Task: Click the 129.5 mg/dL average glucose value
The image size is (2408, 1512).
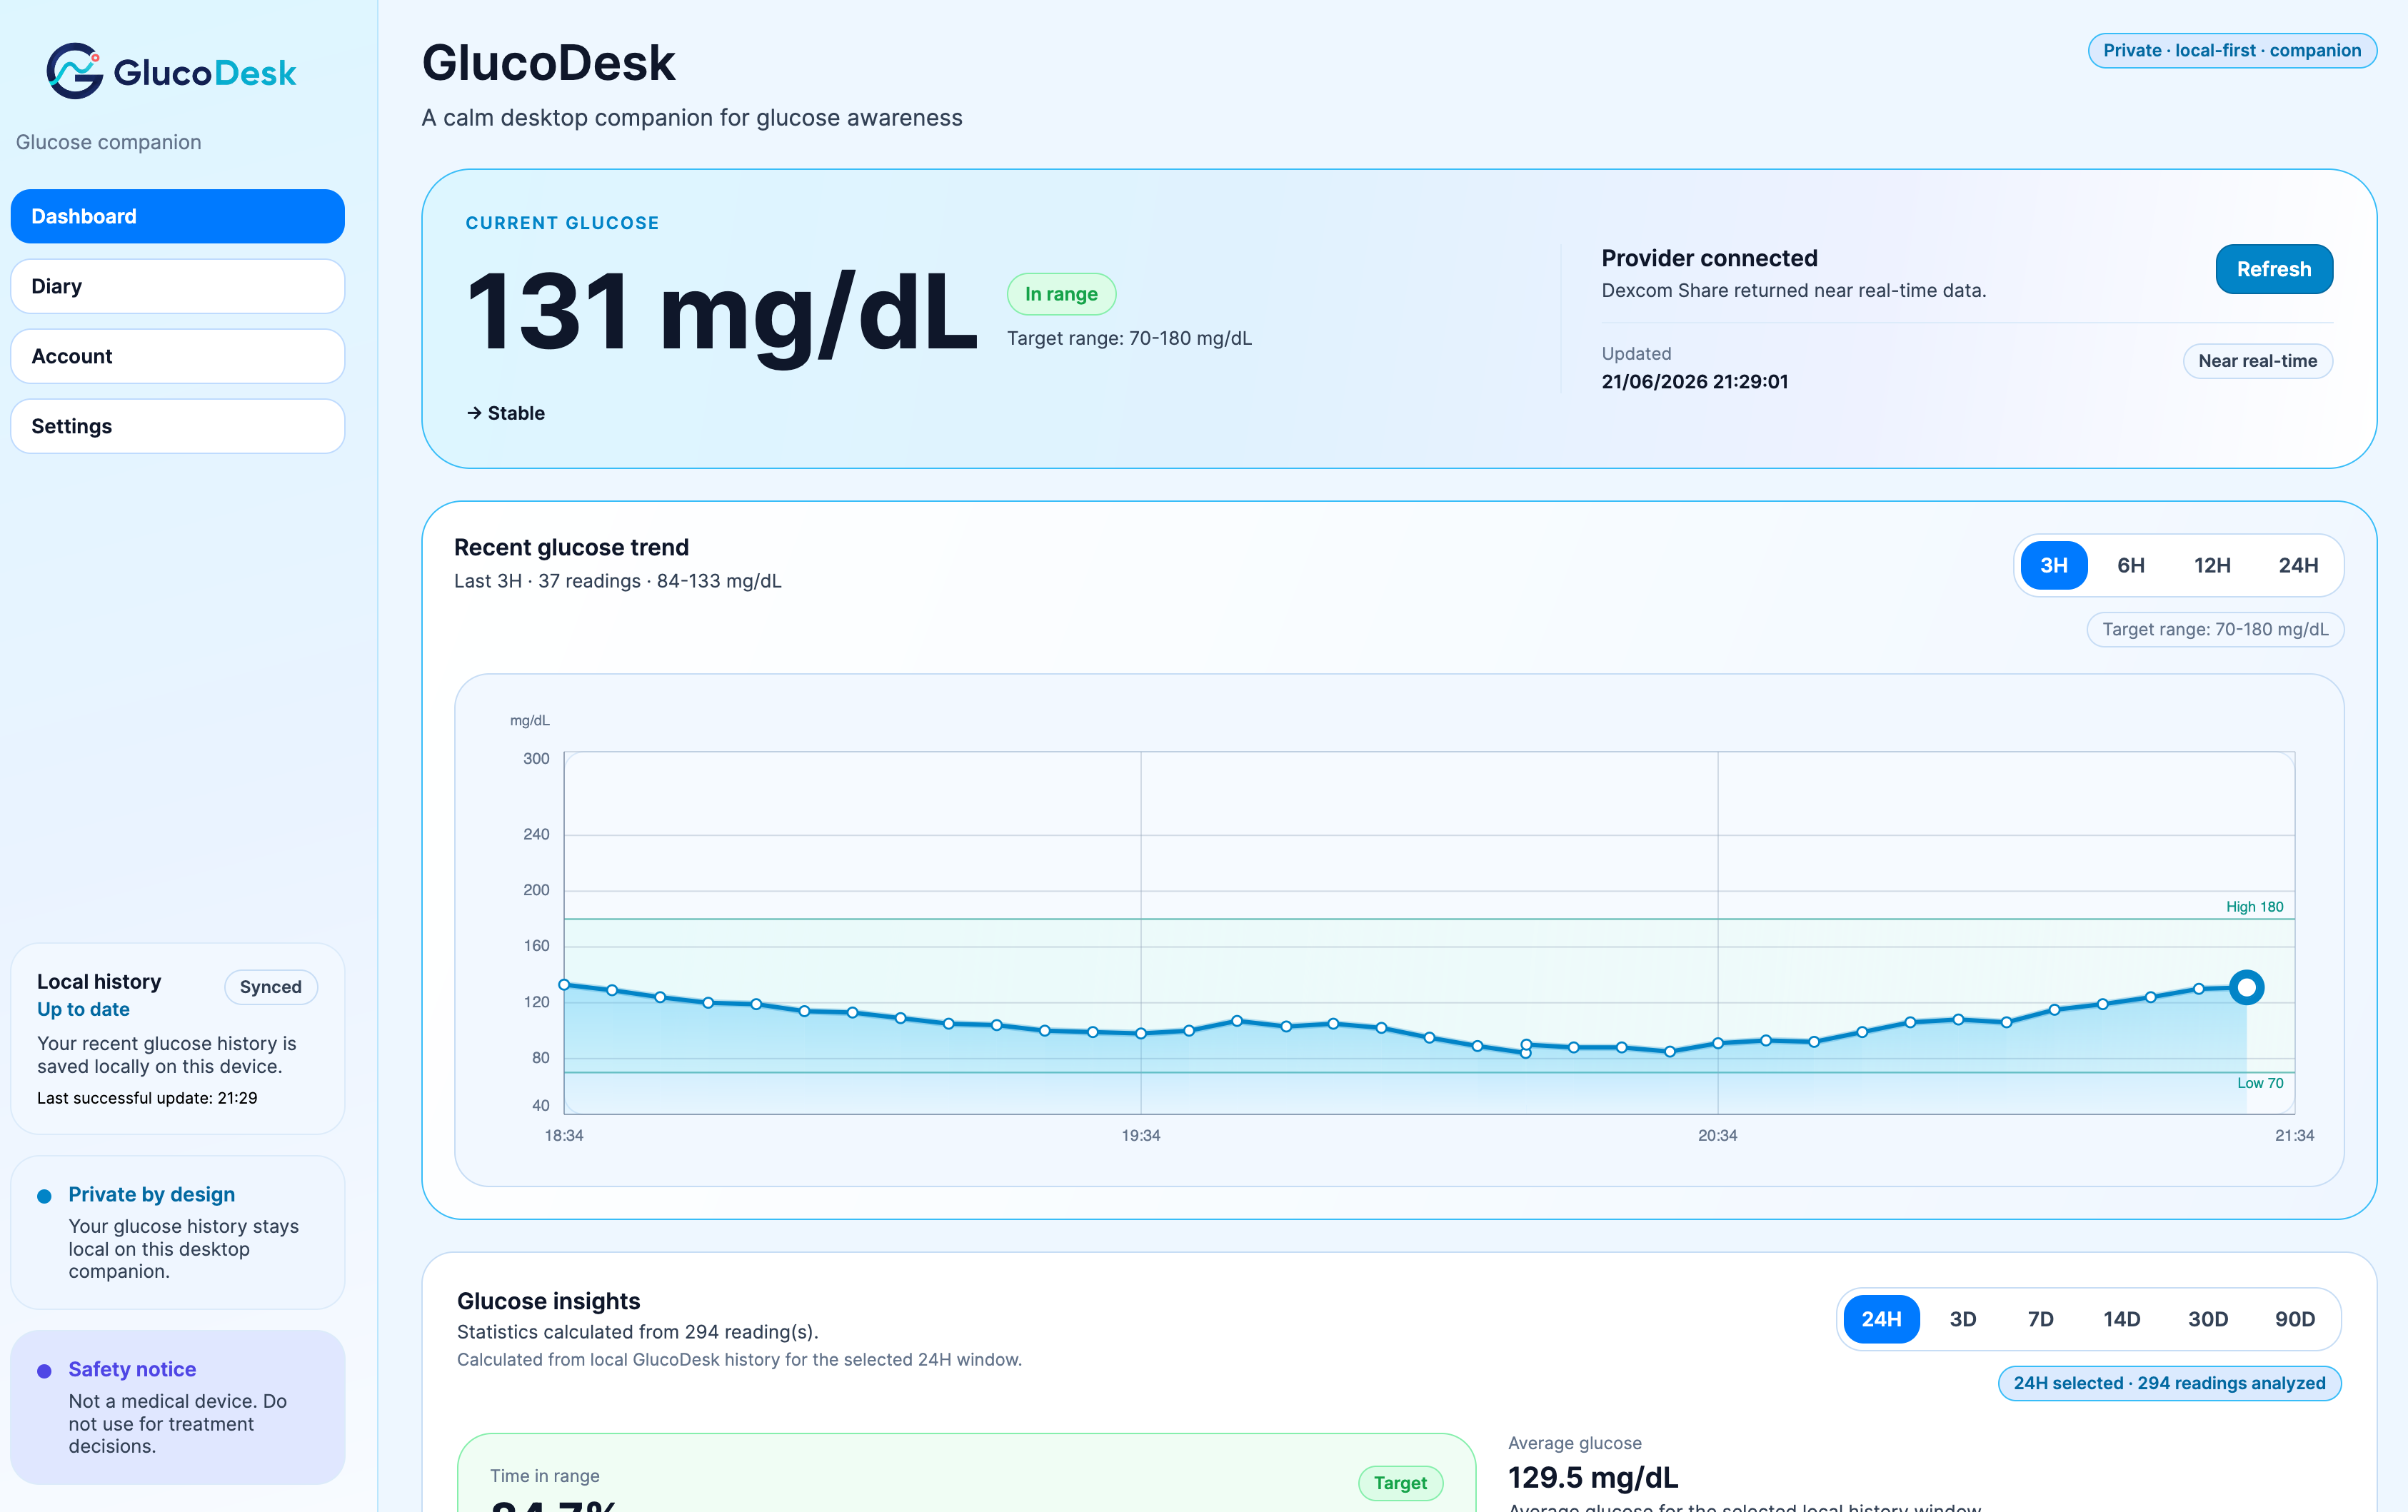Action: (1593, 1477)
